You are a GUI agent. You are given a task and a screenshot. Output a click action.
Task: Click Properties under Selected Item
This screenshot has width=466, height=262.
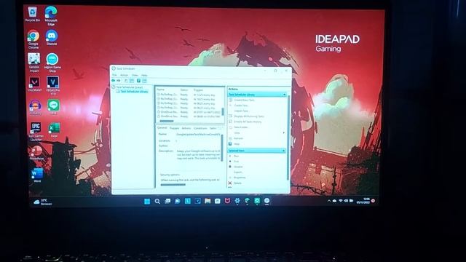pyautogui.click(x=240, y=178)
